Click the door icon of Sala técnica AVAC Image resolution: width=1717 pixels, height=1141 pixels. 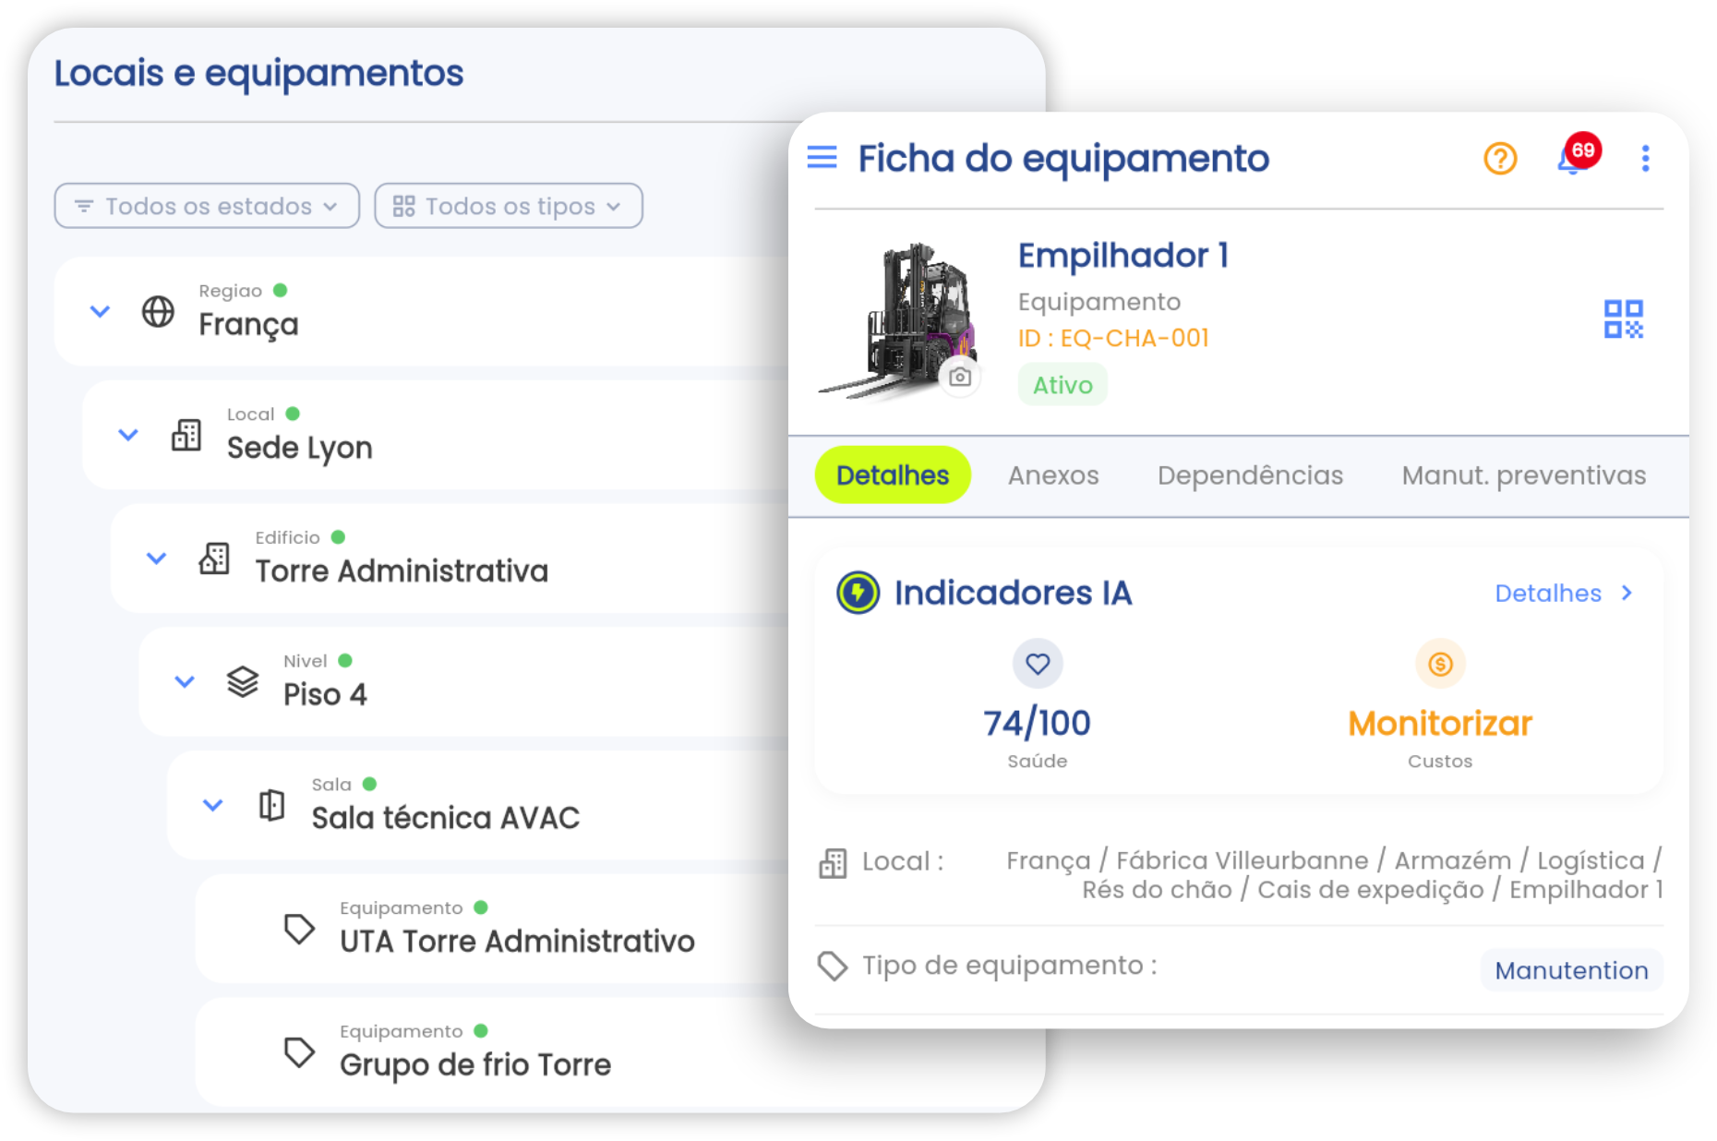pyautogui.click(x=271, y=805)
